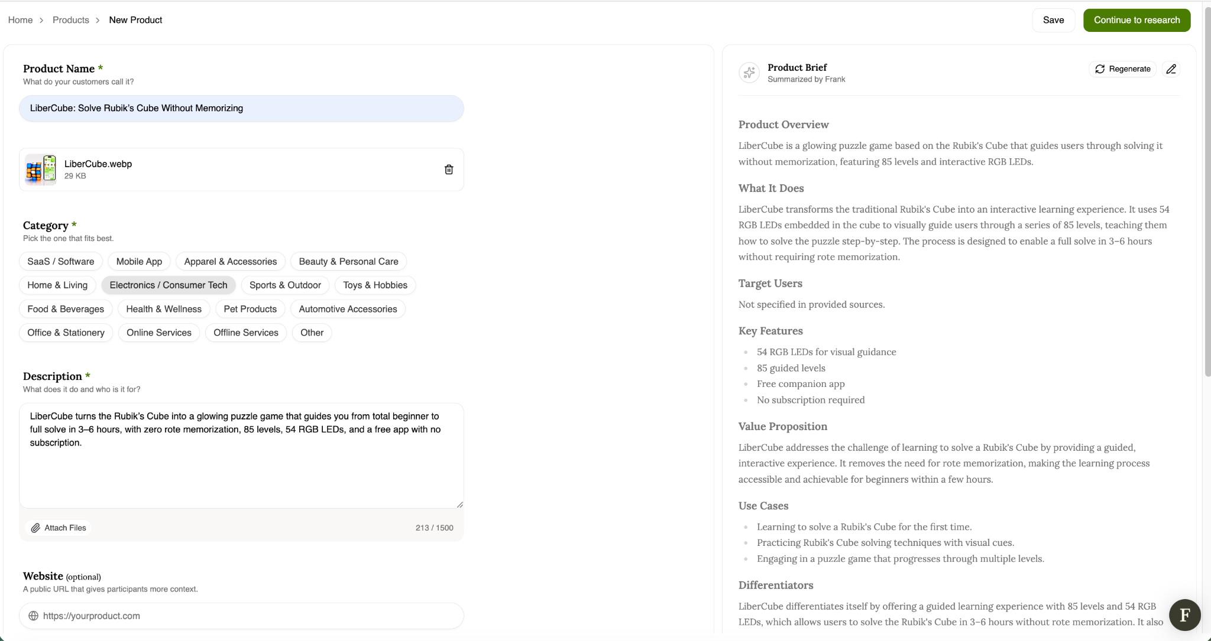Click the 'What It Does' heading

click(x=771, y=188)
